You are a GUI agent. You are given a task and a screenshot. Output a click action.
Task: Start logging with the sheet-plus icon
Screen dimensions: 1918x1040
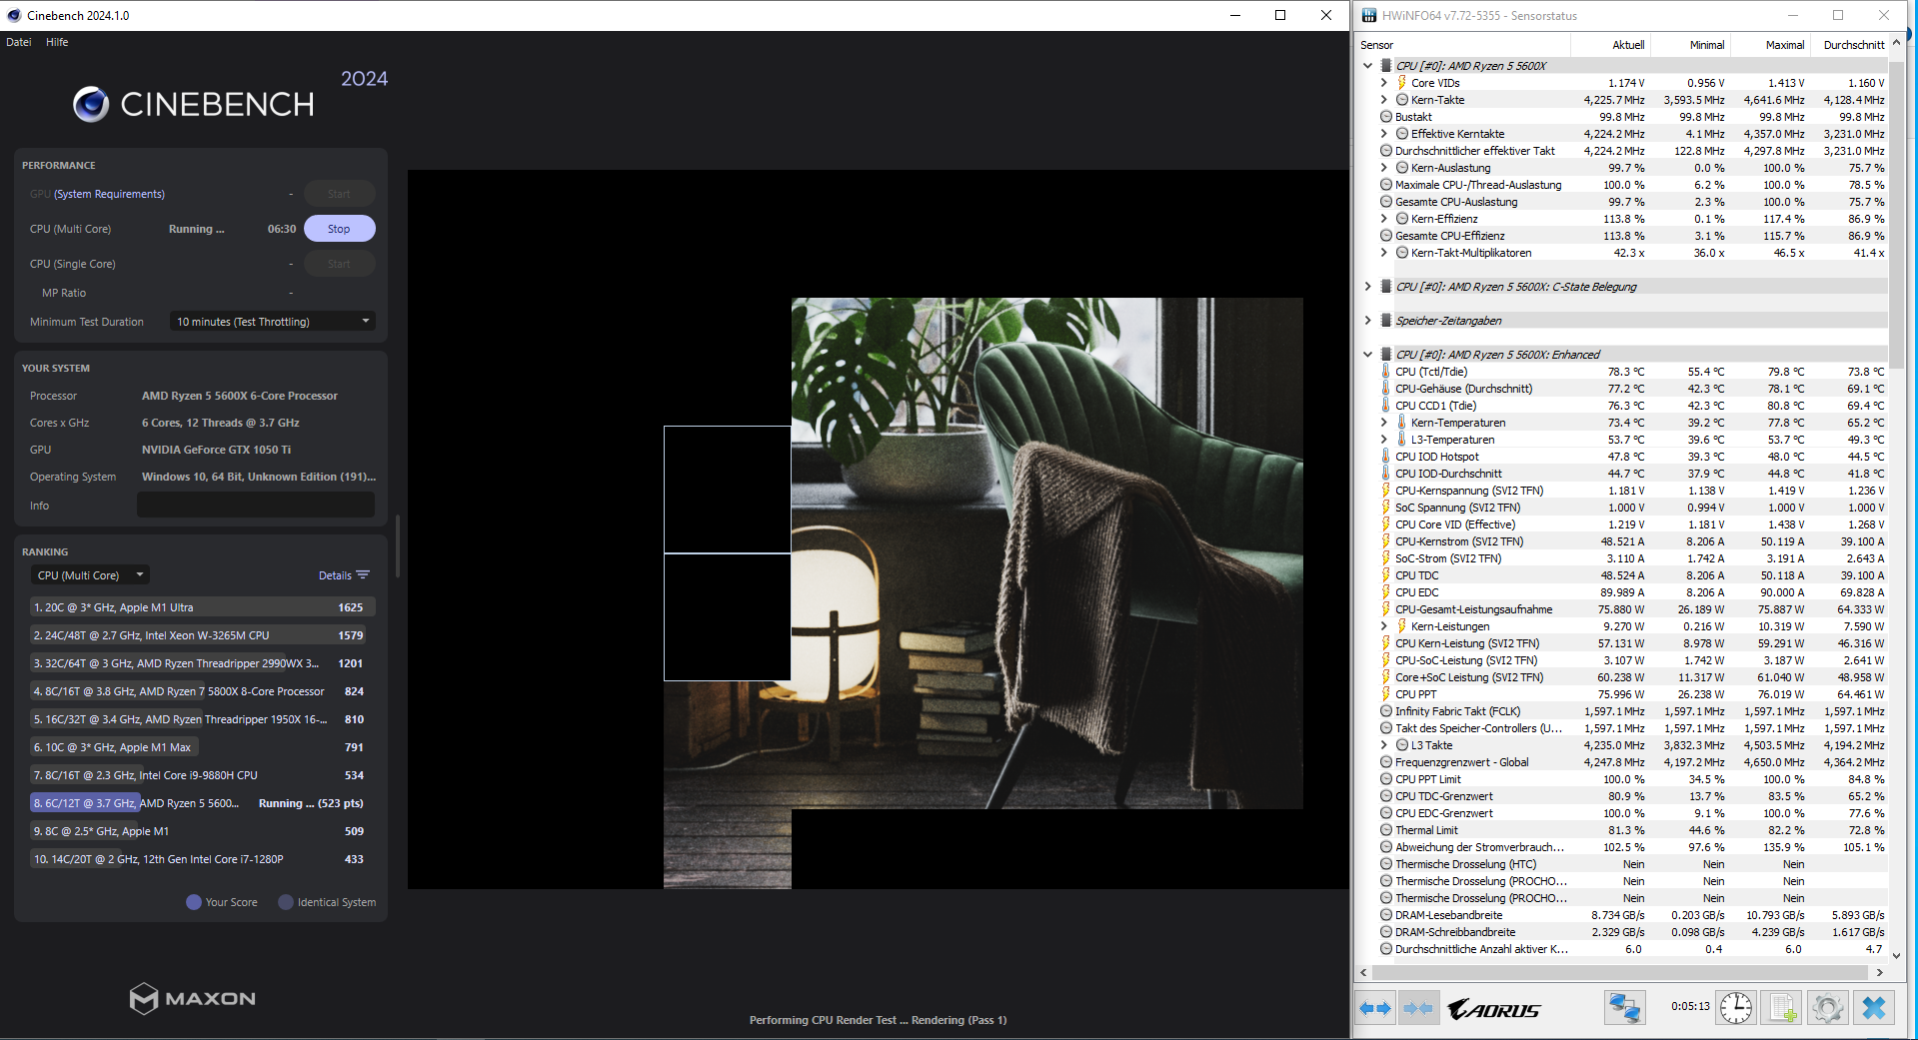click(x=1782, y=1007)
